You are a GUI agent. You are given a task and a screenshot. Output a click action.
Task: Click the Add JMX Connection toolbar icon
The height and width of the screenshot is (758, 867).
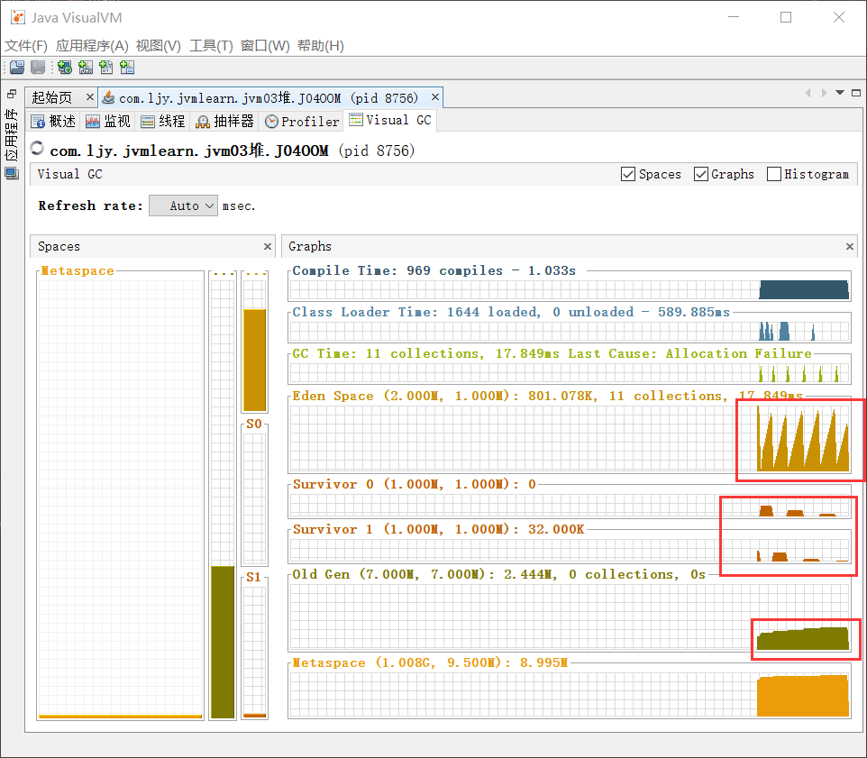tap(86, 68)
